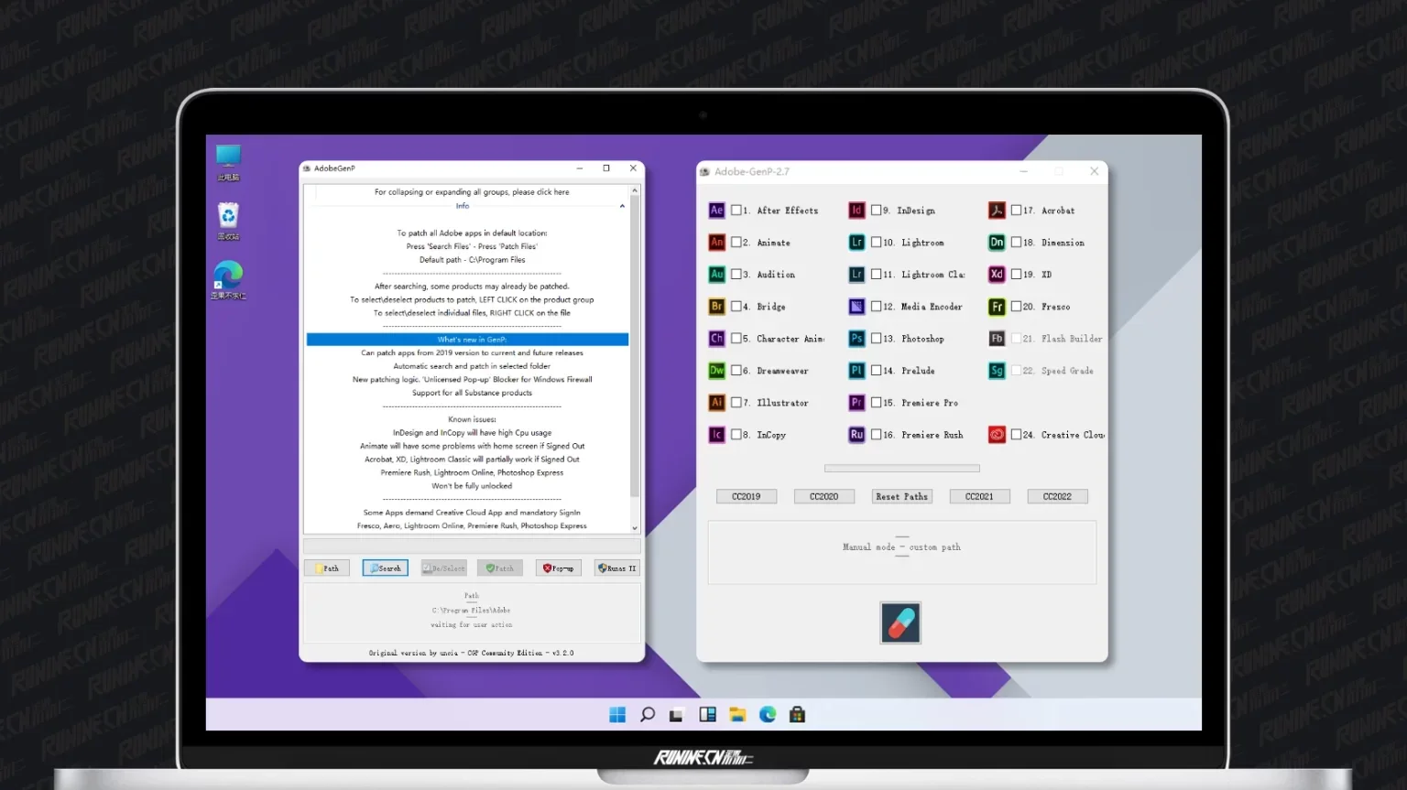This screenshot has width=1407, height=790.
Task: Click the Patch button in AdobeGenP
Action: click(x=500, y=568)
